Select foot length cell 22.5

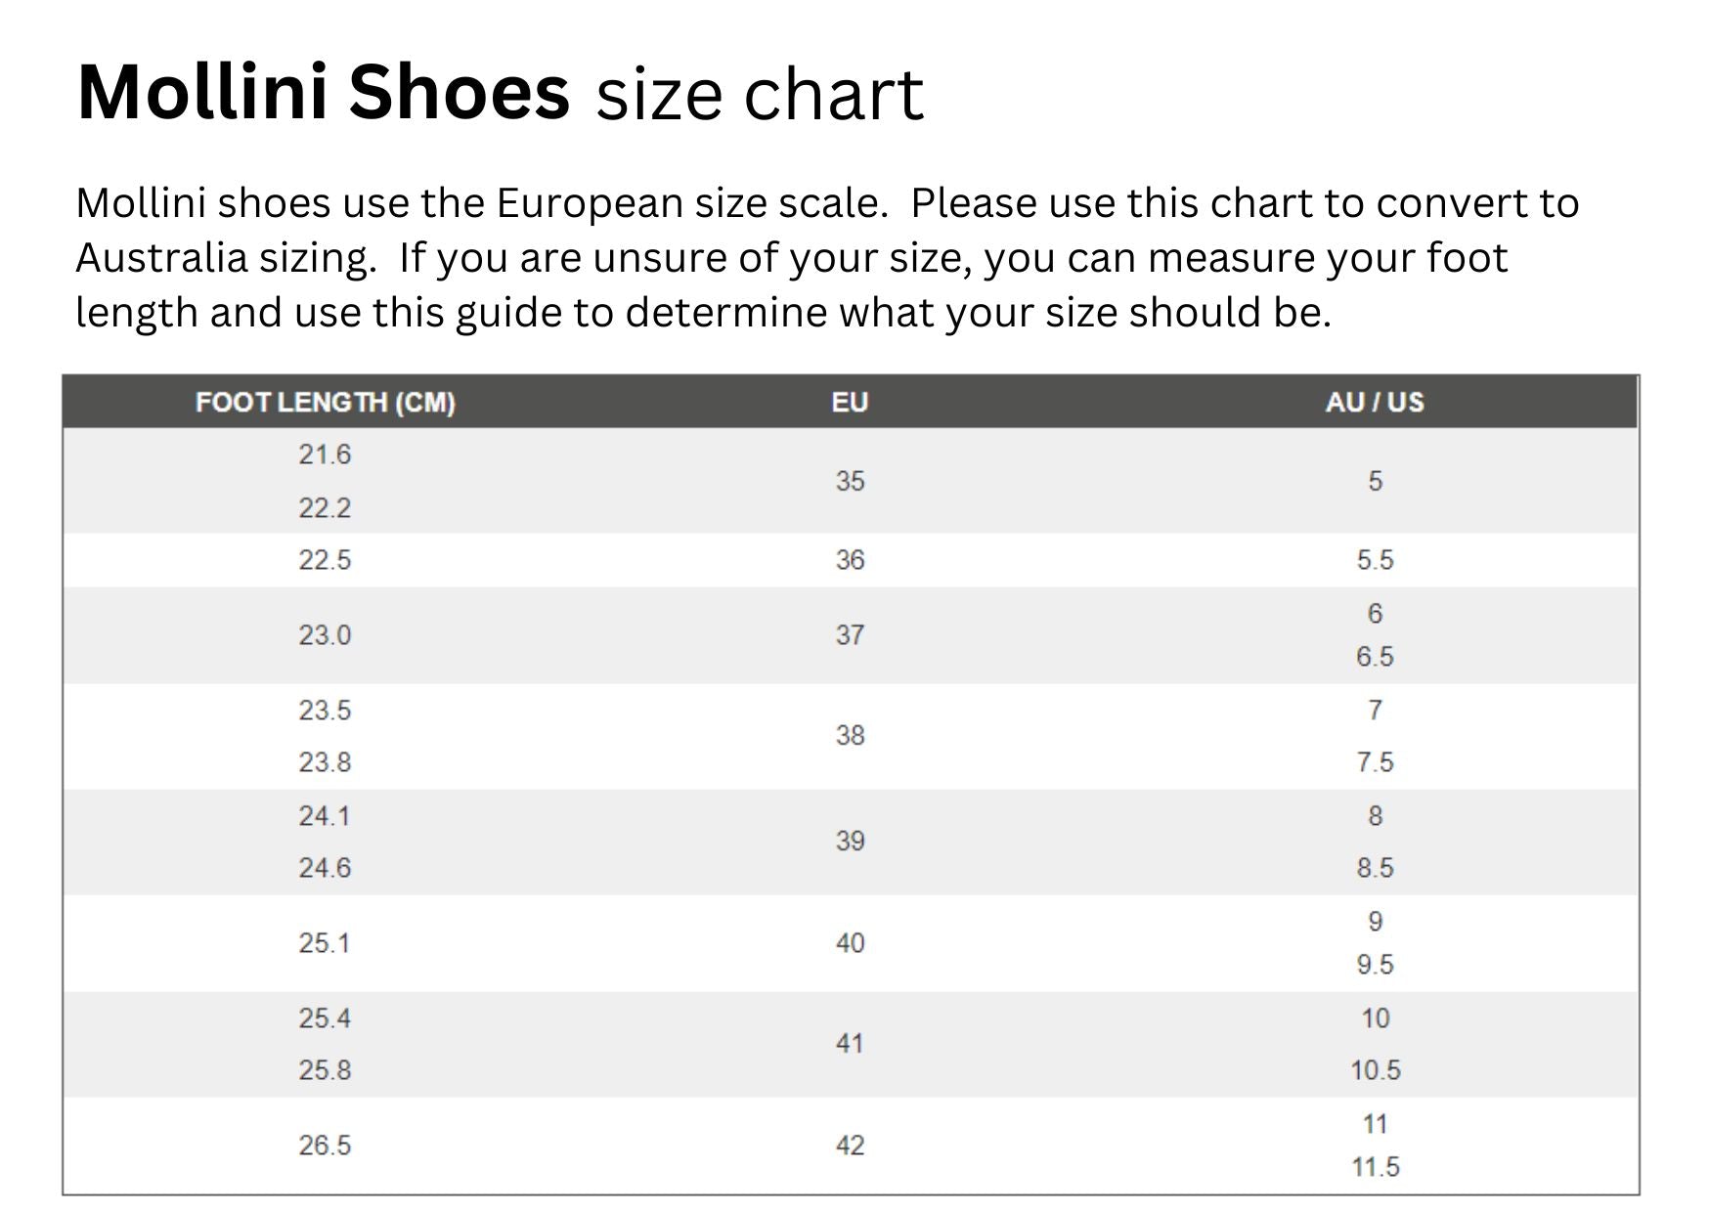click(325, 560)
